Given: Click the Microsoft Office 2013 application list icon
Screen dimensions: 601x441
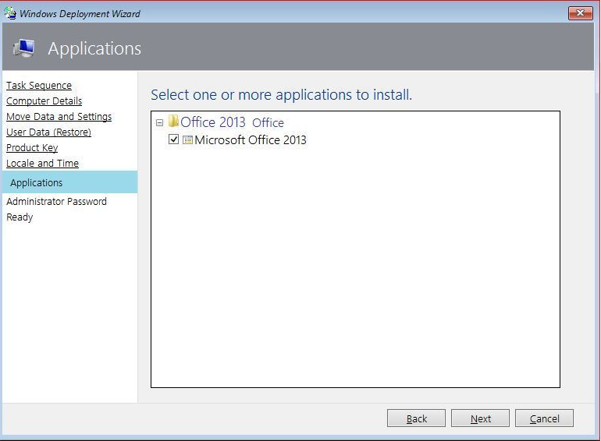Looking at the screenshot, I should 187,140.
